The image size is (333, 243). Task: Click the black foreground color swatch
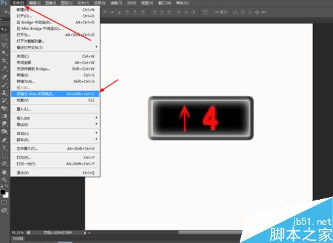[x=3, y=192]
